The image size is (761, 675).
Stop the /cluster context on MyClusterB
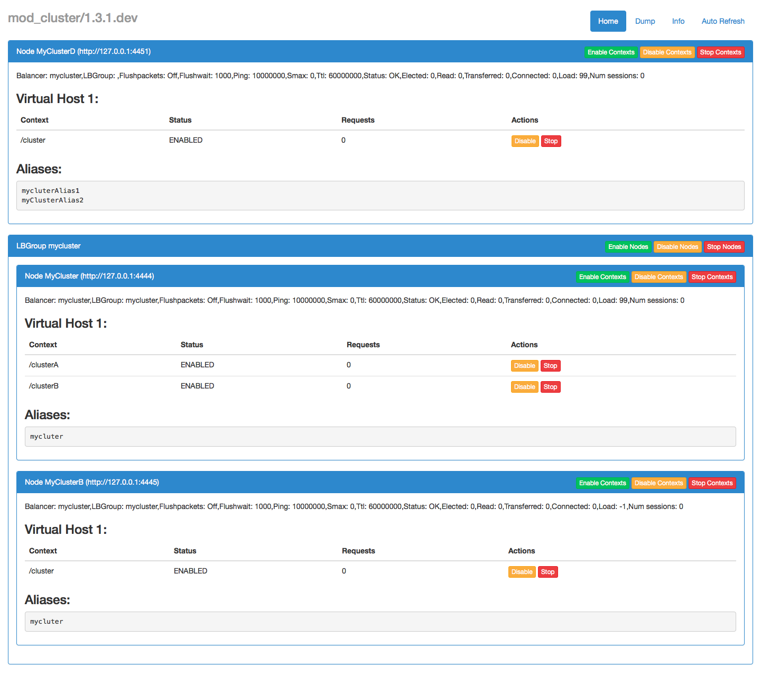pos(547,572)
